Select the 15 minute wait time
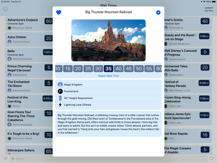This screenshot has width=217, height=163. [x=68, y=69]
